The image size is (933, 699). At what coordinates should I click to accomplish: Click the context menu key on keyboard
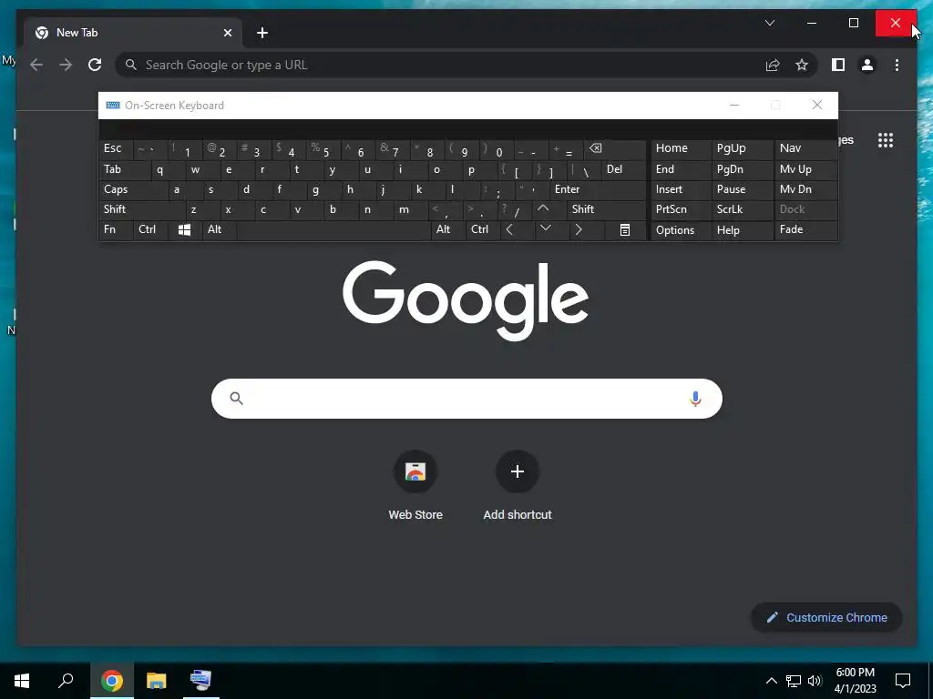(x=625, y=230)
